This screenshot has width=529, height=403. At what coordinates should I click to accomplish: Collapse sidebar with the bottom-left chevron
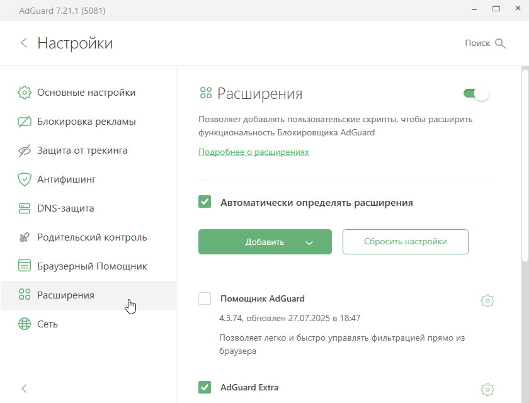tap(24, 389)
